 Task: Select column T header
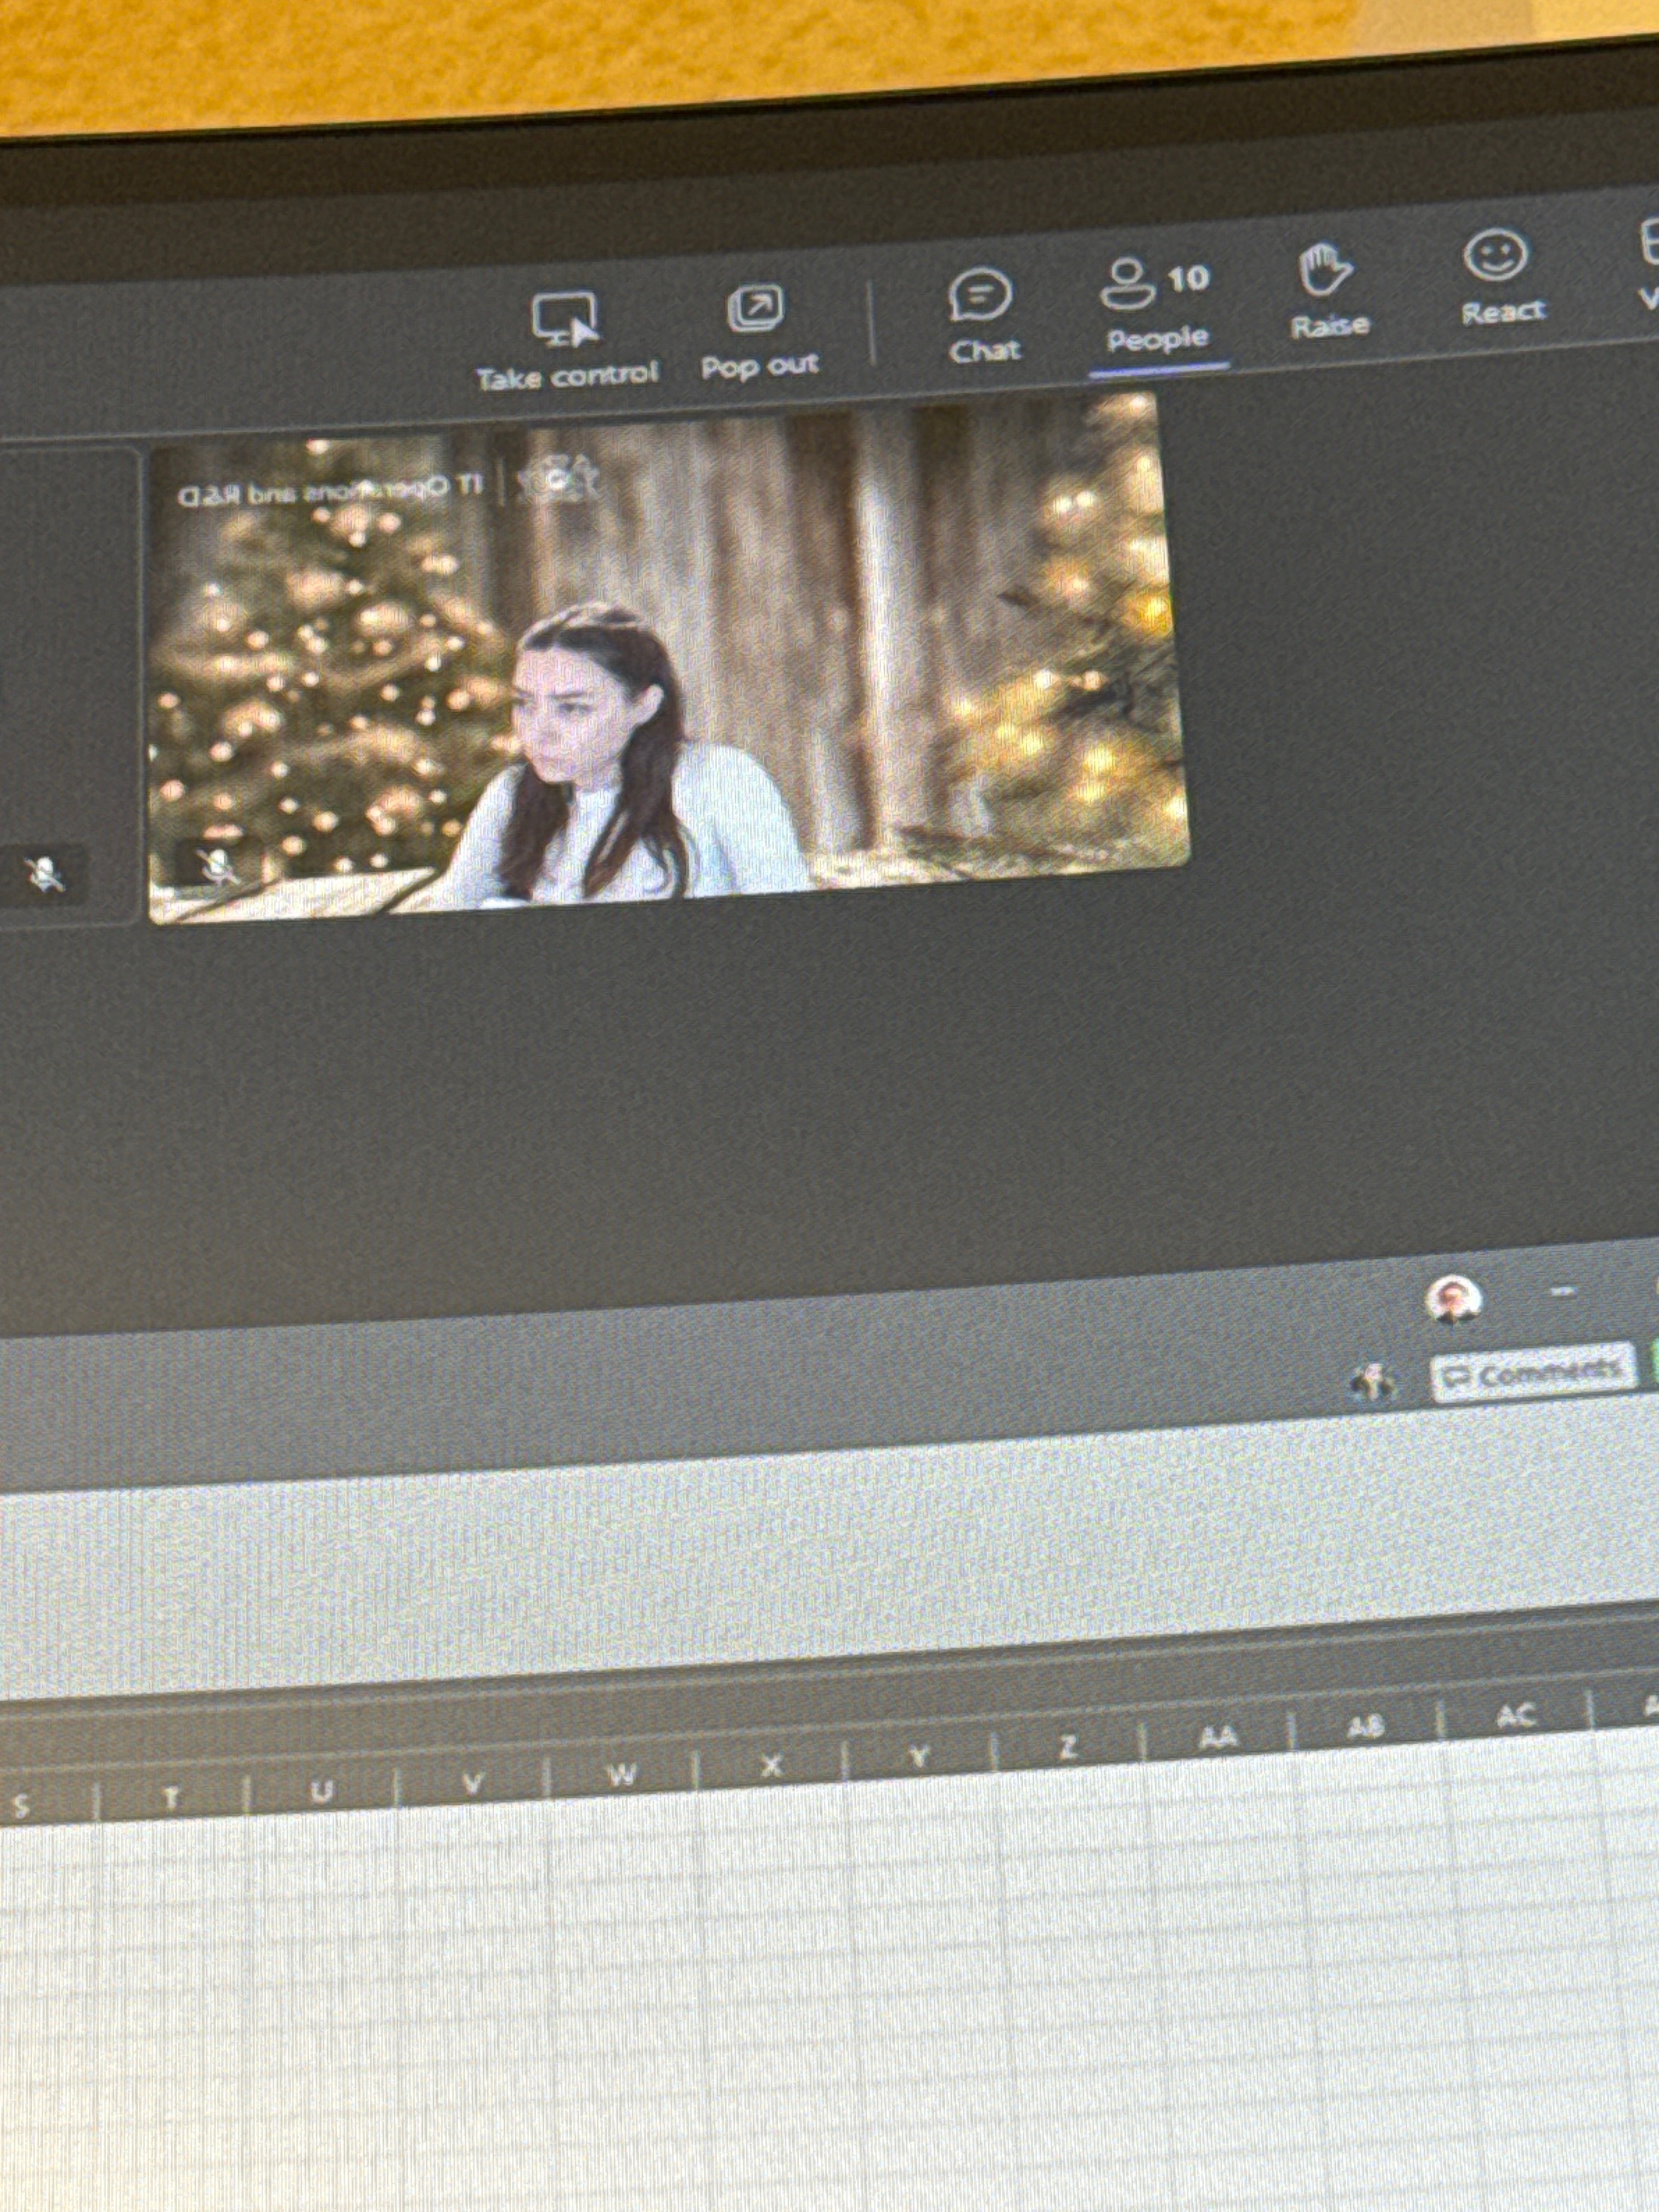coord(171,1797)
